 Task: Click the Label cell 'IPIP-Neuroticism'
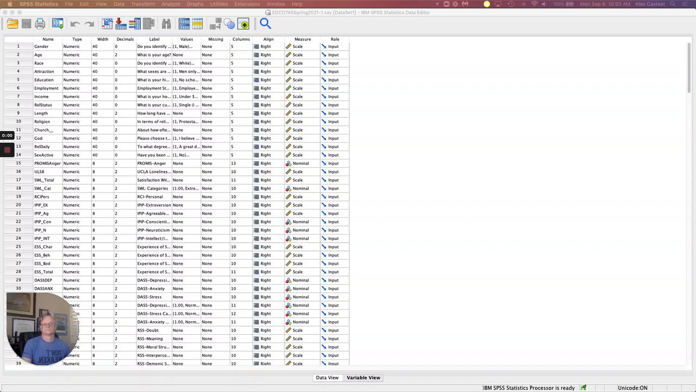pyautogui.click(x=154, y=230)
